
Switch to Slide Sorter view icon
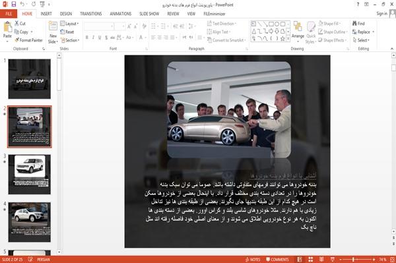[x=311, y=260]
